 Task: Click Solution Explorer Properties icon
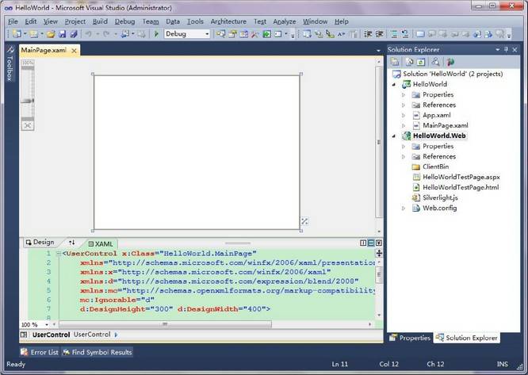[x=395, y=62]
